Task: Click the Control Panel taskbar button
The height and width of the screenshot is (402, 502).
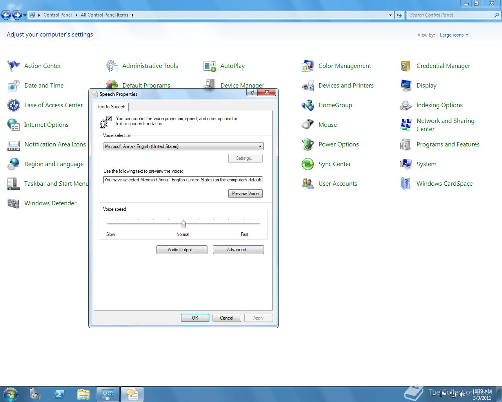Action: click(x=108, y=394)
